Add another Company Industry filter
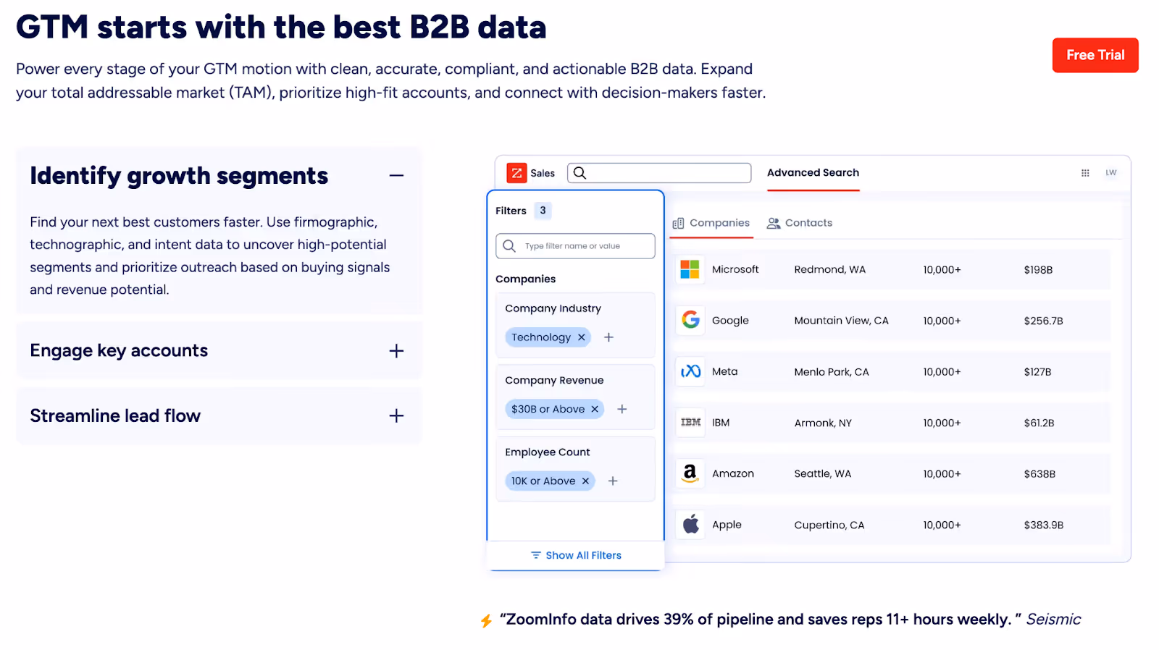The image size is (1159, 650). coord(608,337)
